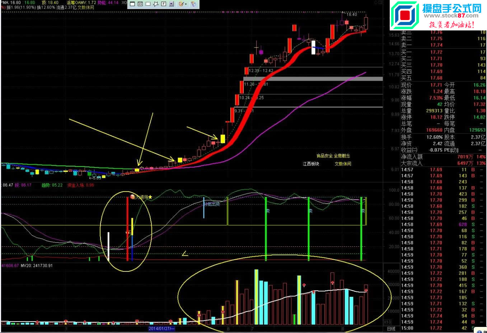Click the 量比 1.30 value
Viewport: 487px width, 333px height.
tap(481, 111)
